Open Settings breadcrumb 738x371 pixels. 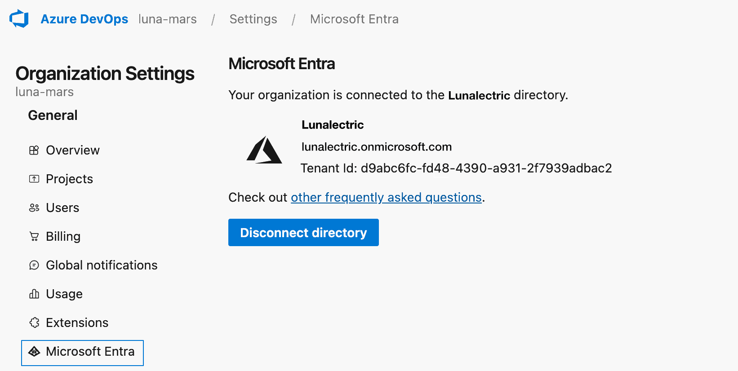[253, 19]
